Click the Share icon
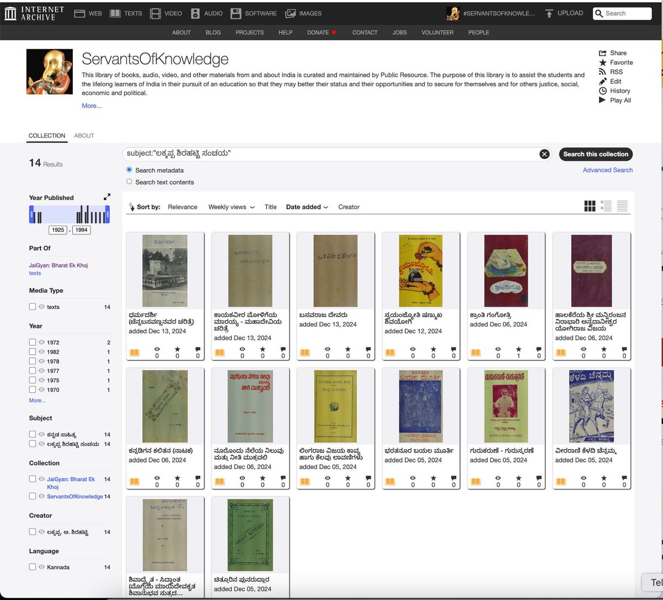Screen dimensions: 663x600 click(x=603, y=53)
